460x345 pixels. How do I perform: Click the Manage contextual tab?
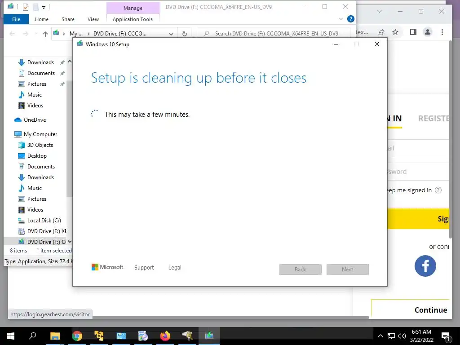point(133,8)
